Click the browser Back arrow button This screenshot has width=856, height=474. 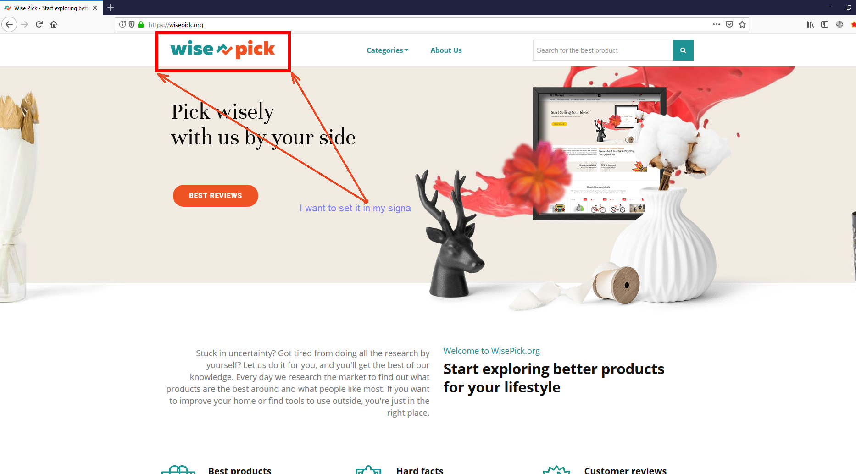tap(9, 24)
